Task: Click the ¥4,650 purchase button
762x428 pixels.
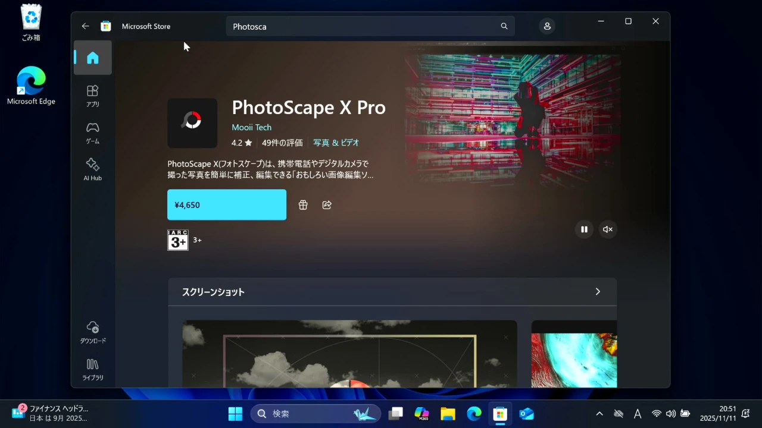Action: click(227, 205)
